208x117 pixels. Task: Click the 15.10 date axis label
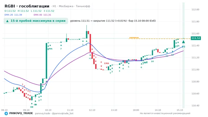180,110
